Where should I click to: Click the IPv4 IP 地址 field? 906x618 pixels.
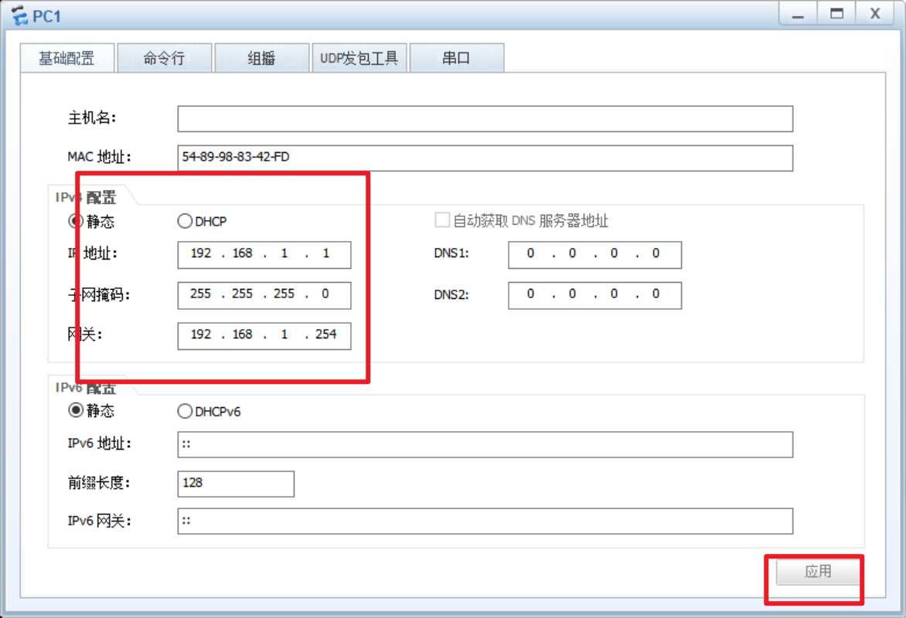tap(264, 254)
